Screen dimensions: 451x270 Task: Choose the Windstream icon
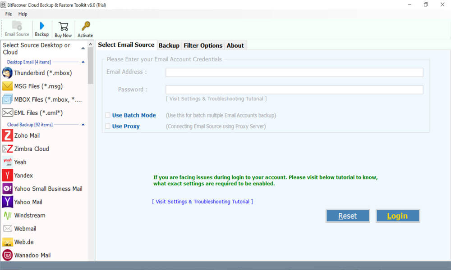7,216
